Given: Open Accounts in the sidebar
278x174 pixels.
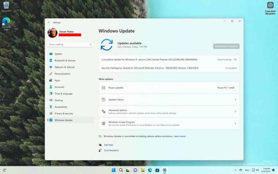Looking at the screenshot, I should (71, 87).
